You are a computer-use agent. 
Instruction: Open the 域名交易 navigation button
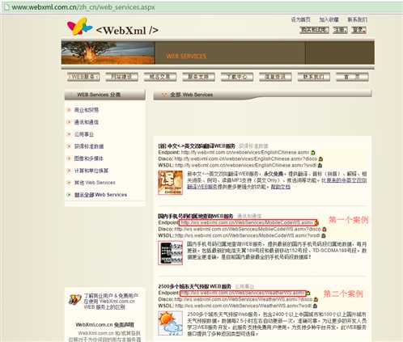coord(160,77)
